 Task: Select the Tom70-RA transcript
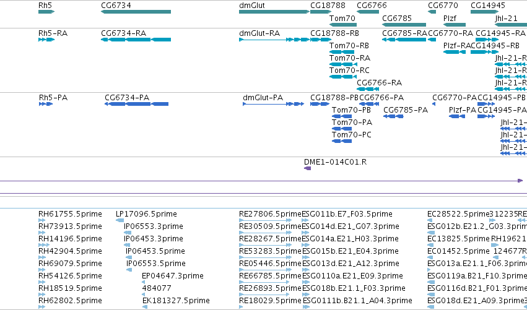[343, 64]
